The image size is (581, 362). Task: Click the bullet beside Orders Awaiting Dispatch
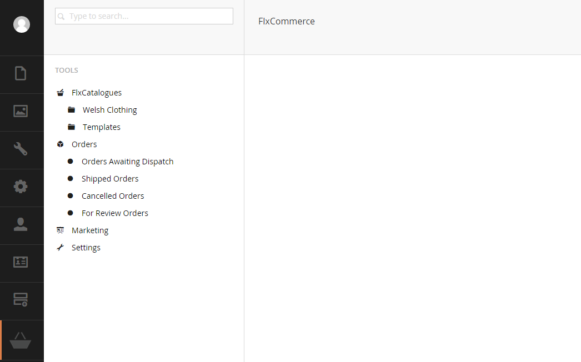tap(71, 161)
